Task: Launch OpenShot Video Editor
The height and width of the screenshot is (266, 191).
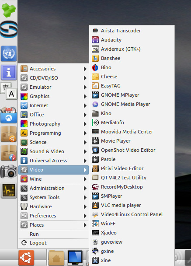Action: tap(132, 150)
